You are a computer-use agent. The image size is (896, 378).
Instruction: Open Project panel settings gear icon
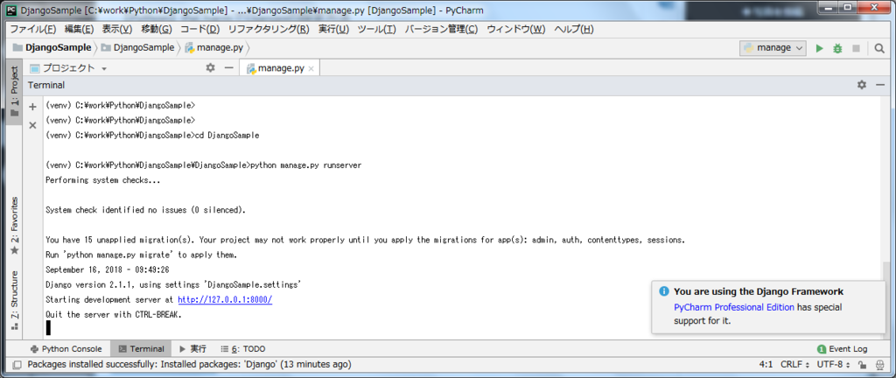point(210,68)
